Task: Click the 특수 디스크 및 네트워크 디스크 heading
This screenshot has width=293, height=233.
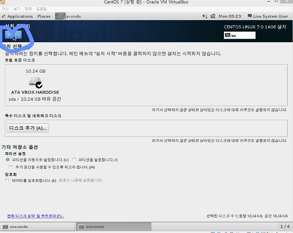Action: point(33,116)
